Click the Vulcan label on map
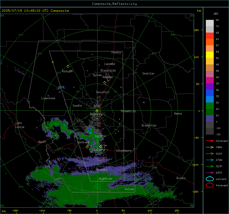This screenshot has width=229, height=214. pyautogui.click(x=129, y=189)
